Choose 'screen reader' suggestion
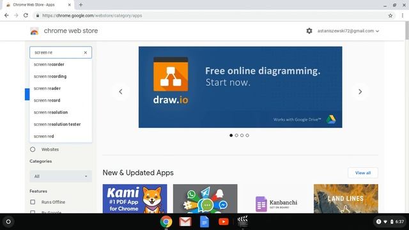Viewport: 409px width, 230px height. 61,88
